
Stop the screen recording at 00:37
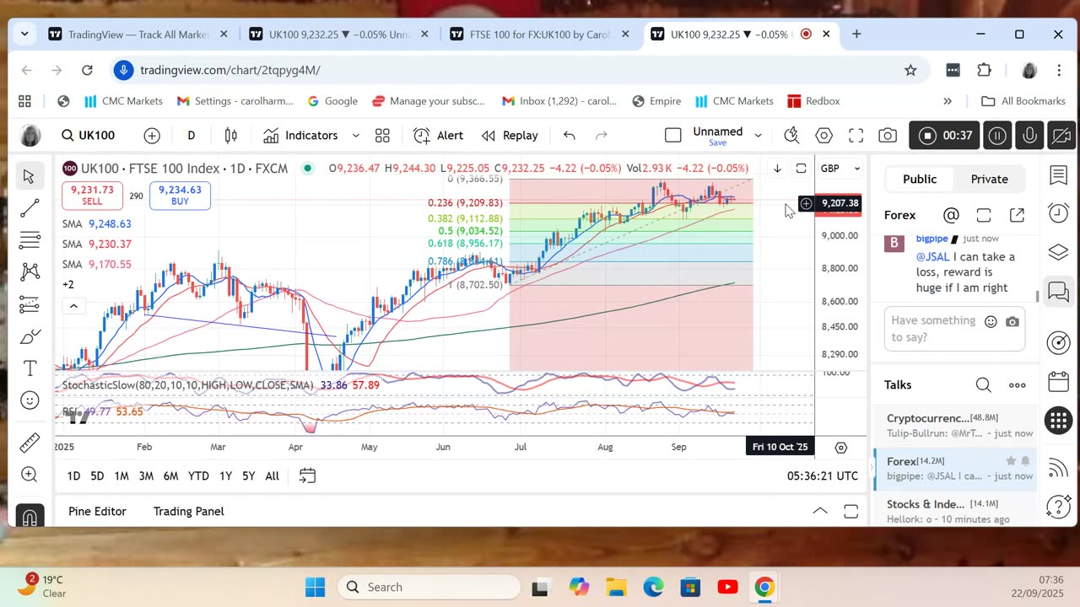click(x=945, y=136)
